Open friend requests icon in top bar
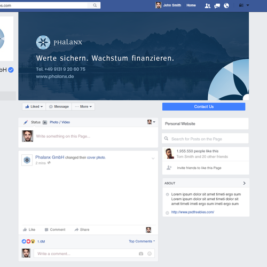This screenshot has height=267, width=267. [207, 6]
